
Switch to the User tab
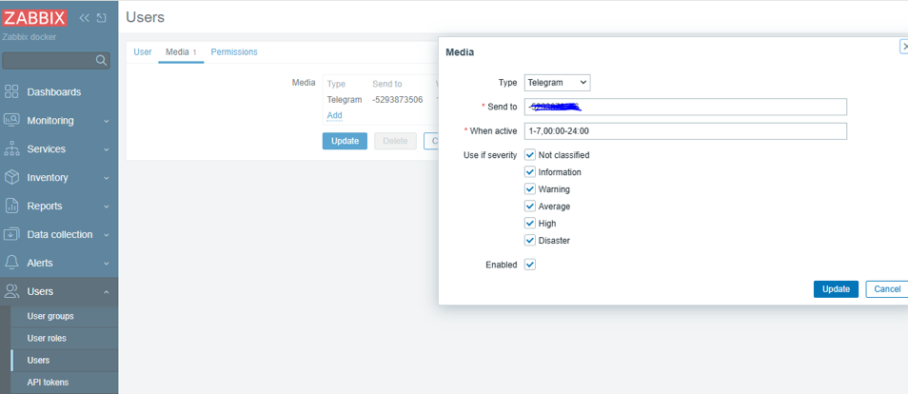(142, 52)
